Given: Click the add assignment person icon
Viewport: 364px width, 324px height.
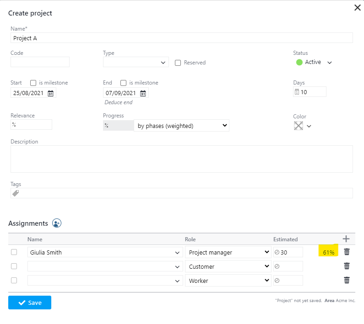Looking at the screenshot, I should click(57, 223).
